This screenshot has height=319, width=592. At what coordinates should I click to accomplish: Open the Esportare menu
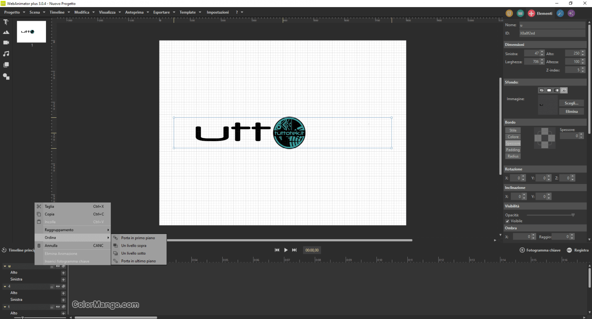pos(164,12)
